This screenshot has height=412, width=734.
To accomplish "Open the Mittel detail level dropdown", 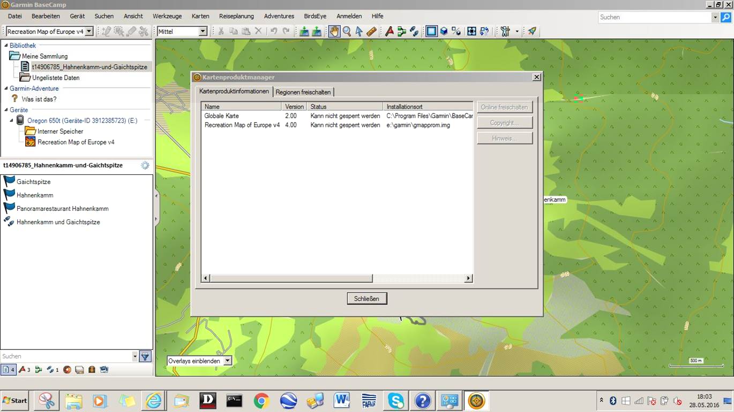I will pos(203,32).
